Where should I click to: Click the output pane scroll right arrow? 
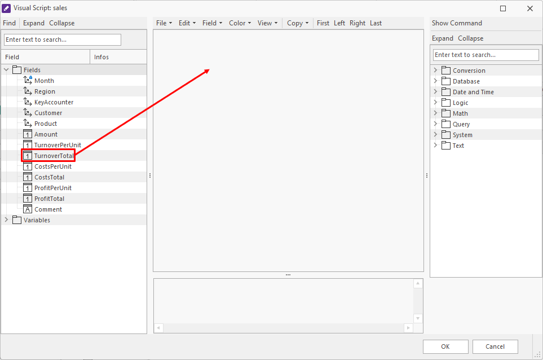click(x=408, y=328)
